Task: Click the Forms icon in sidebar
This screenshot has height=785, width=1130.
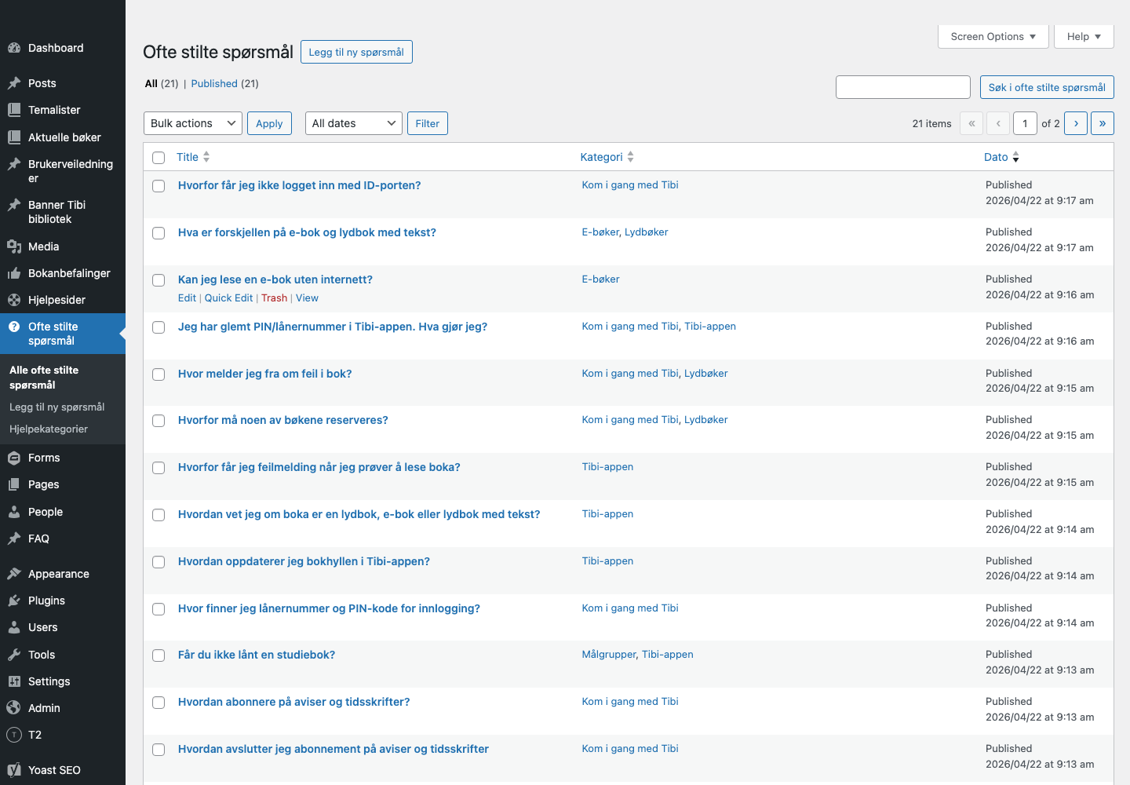Action: click(x=14, y=458)
